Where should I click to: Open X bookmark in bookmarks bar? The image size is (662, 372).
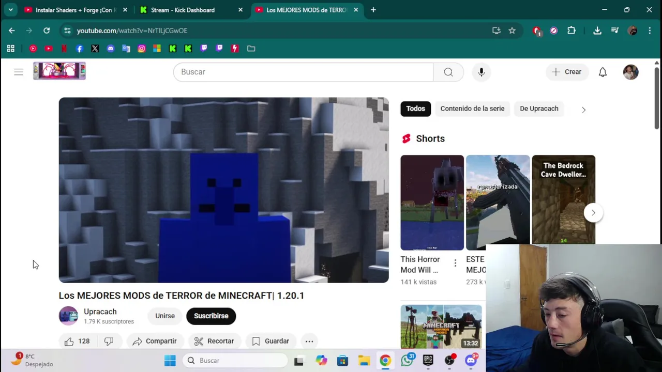[x=95, y=49]
